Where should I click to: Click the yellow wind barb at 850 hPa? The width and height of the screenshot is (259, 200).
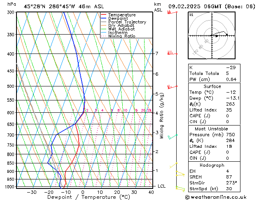(x=173, y=165)
